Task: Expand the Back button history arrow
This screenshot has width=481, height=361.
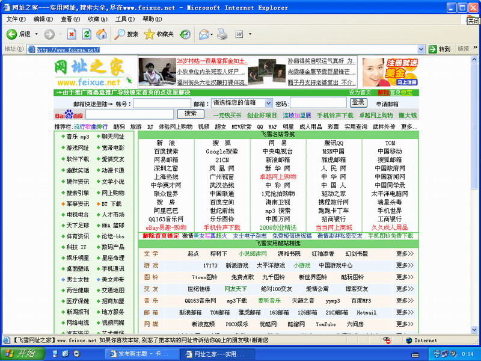Action: pyautogui.click(x=35, y=34)
